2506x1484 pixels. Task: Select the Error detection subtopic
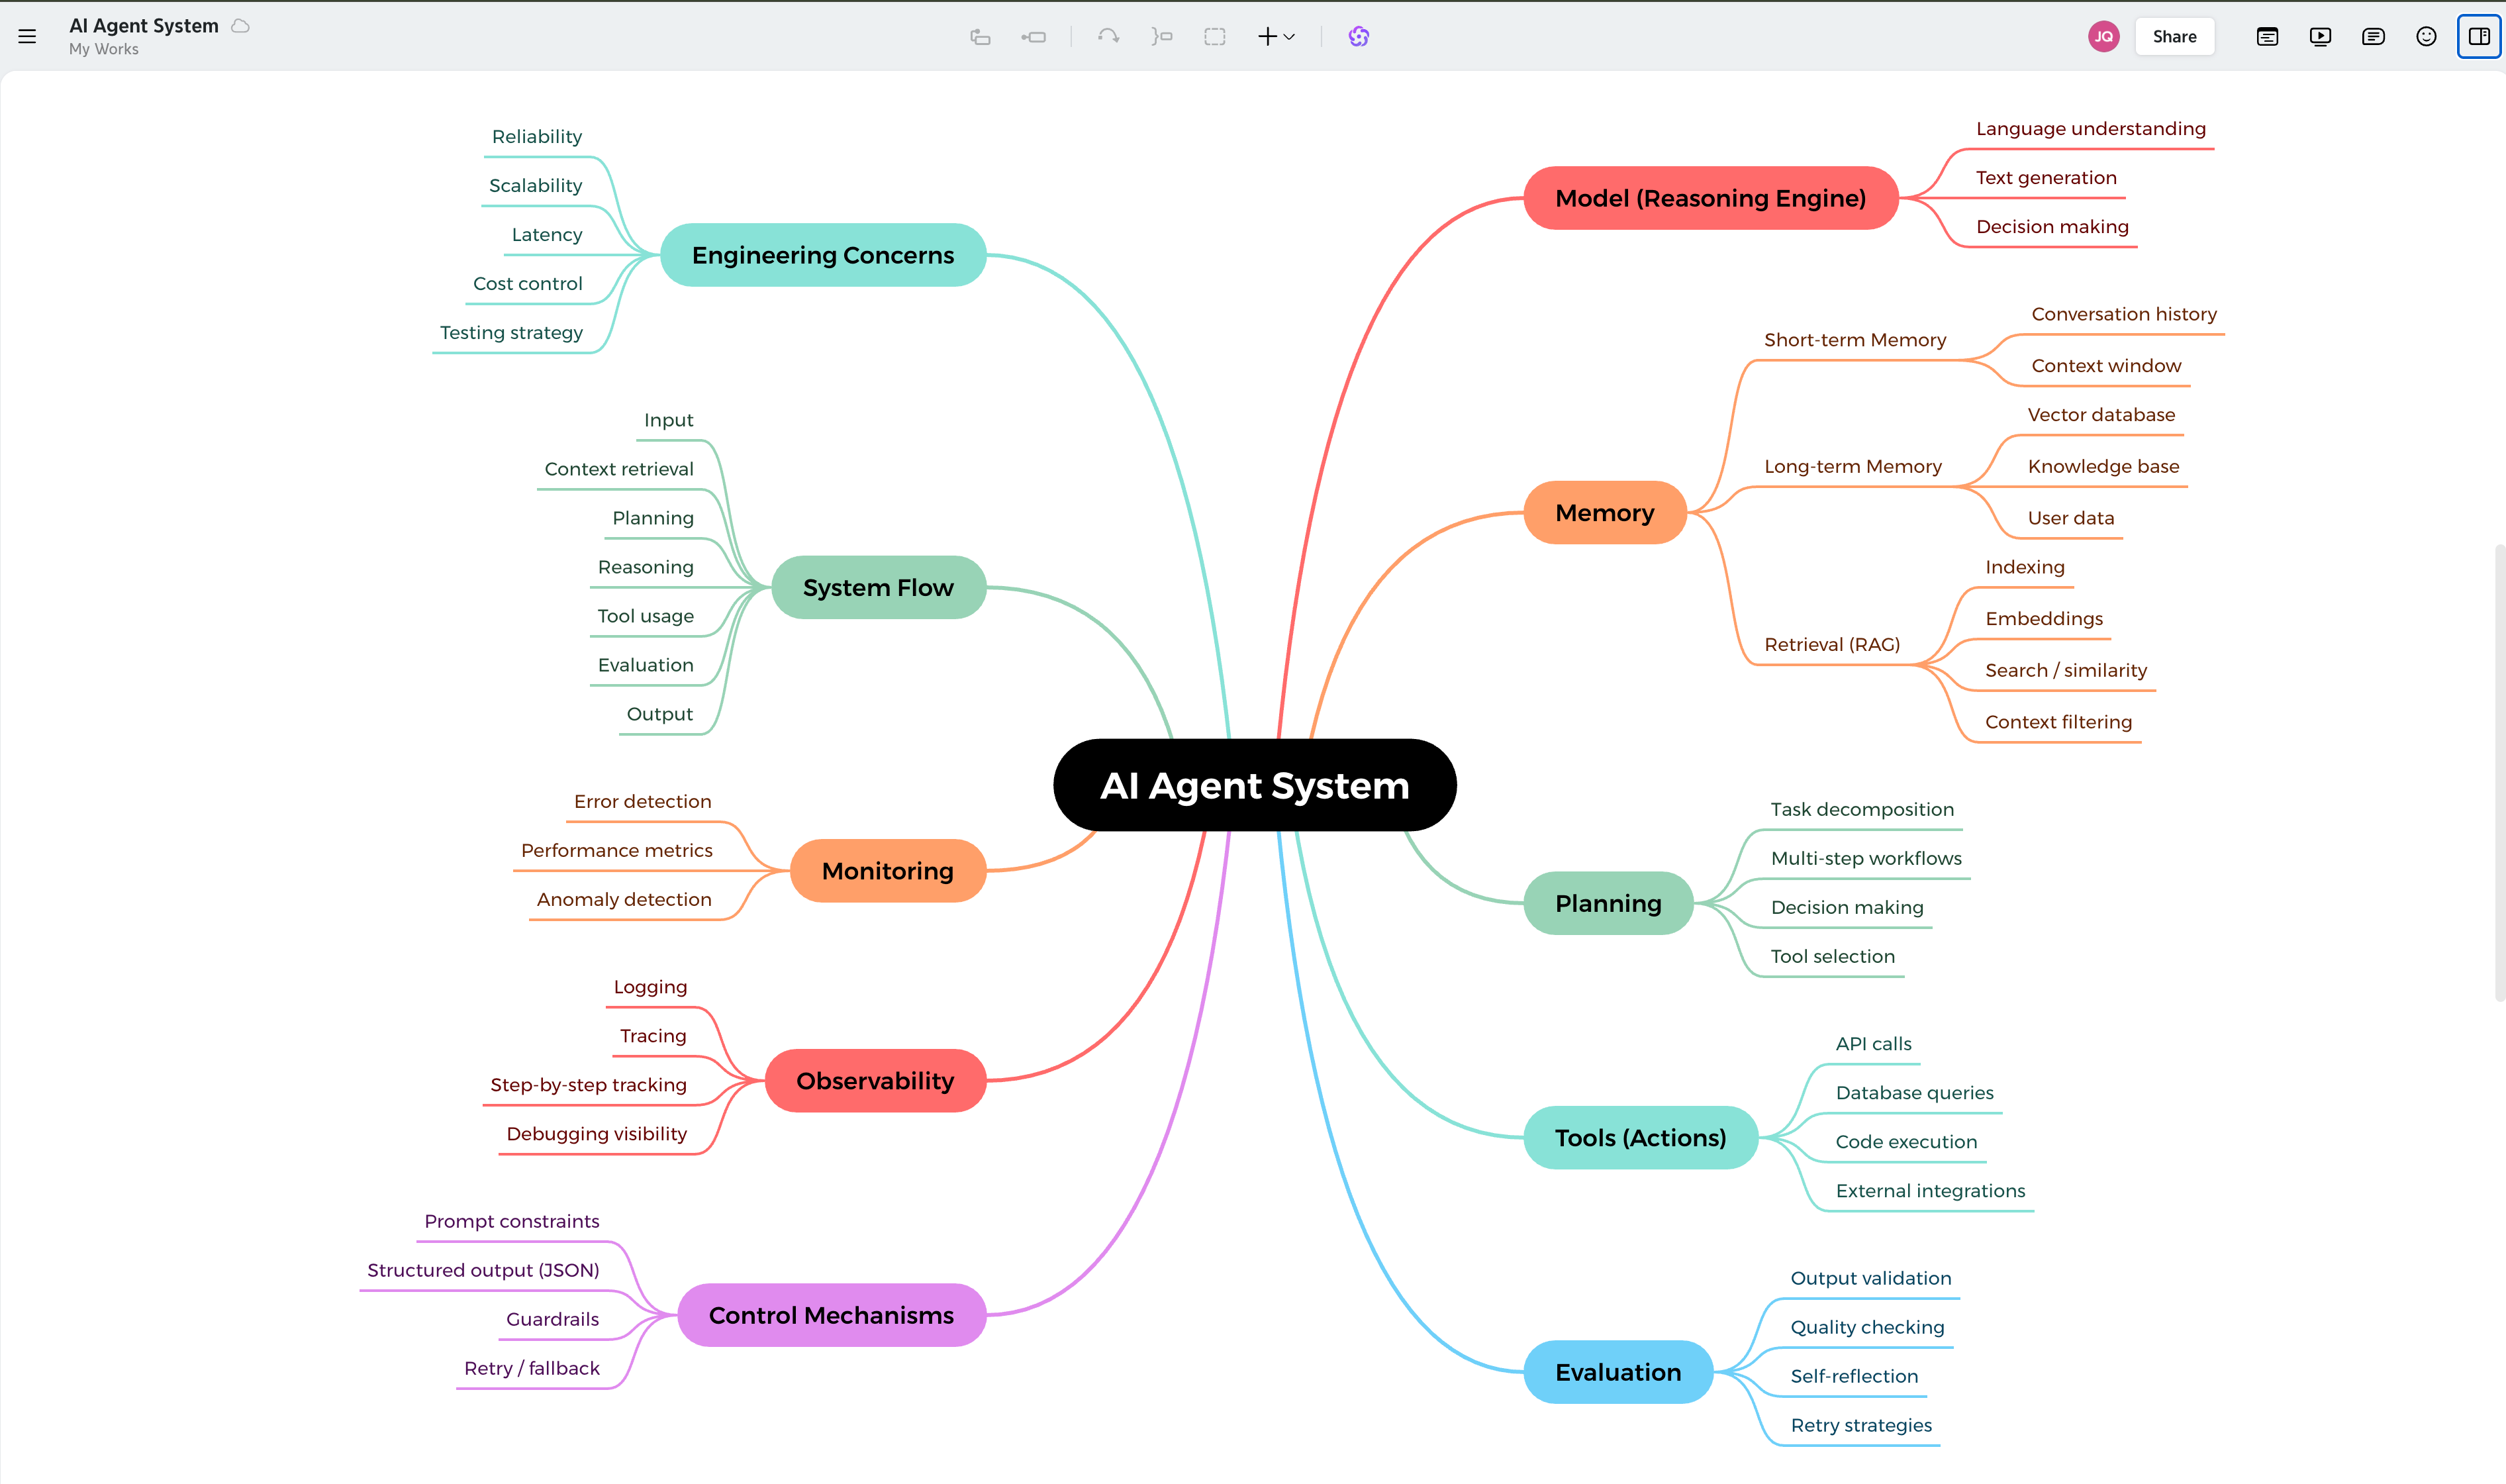pos(642,802)
